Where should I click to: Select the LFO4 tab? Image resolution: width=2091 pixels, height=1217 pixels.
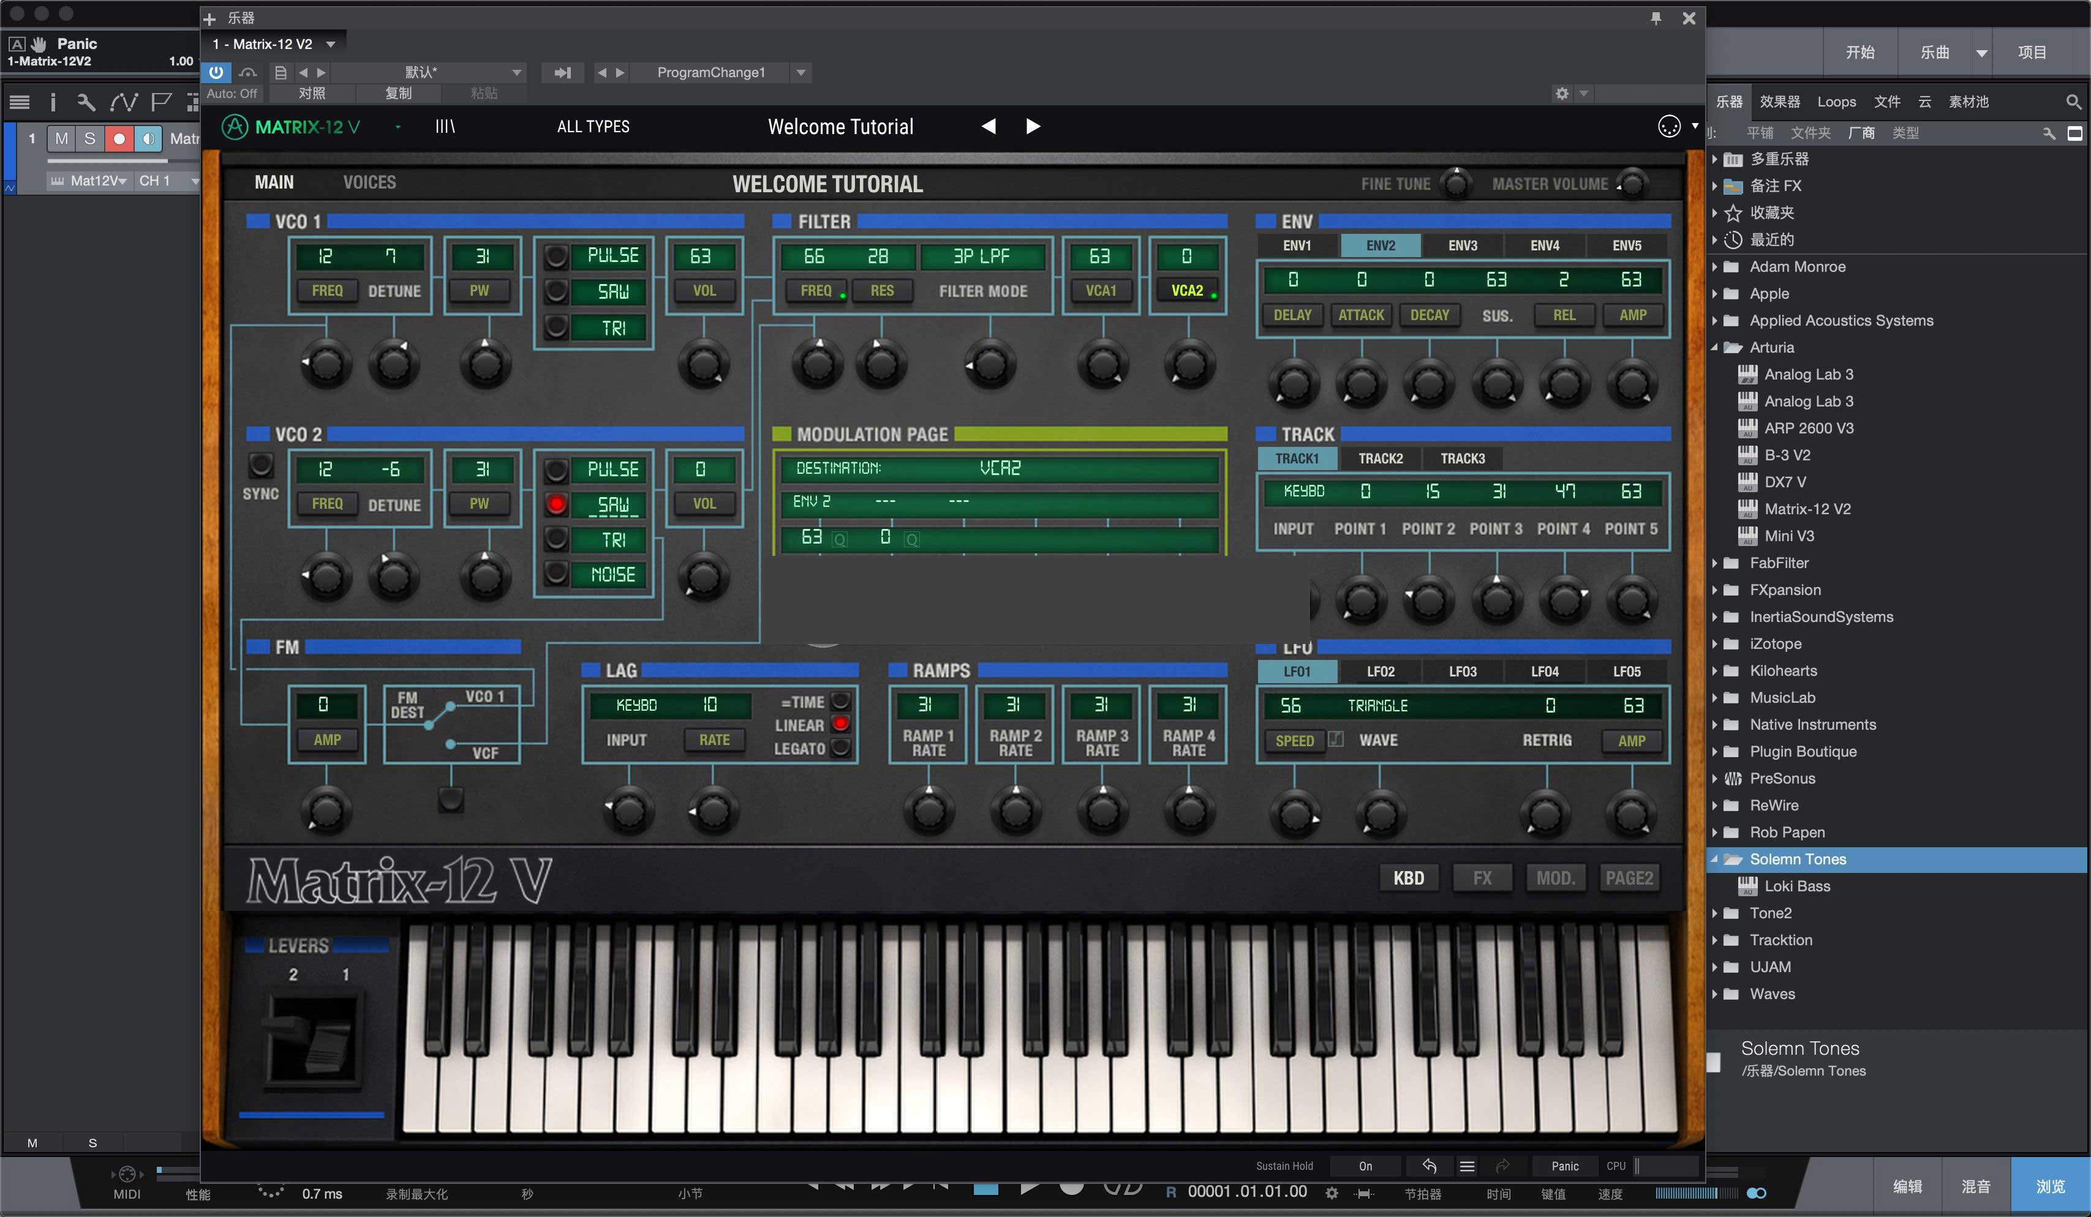point(1544,671)
